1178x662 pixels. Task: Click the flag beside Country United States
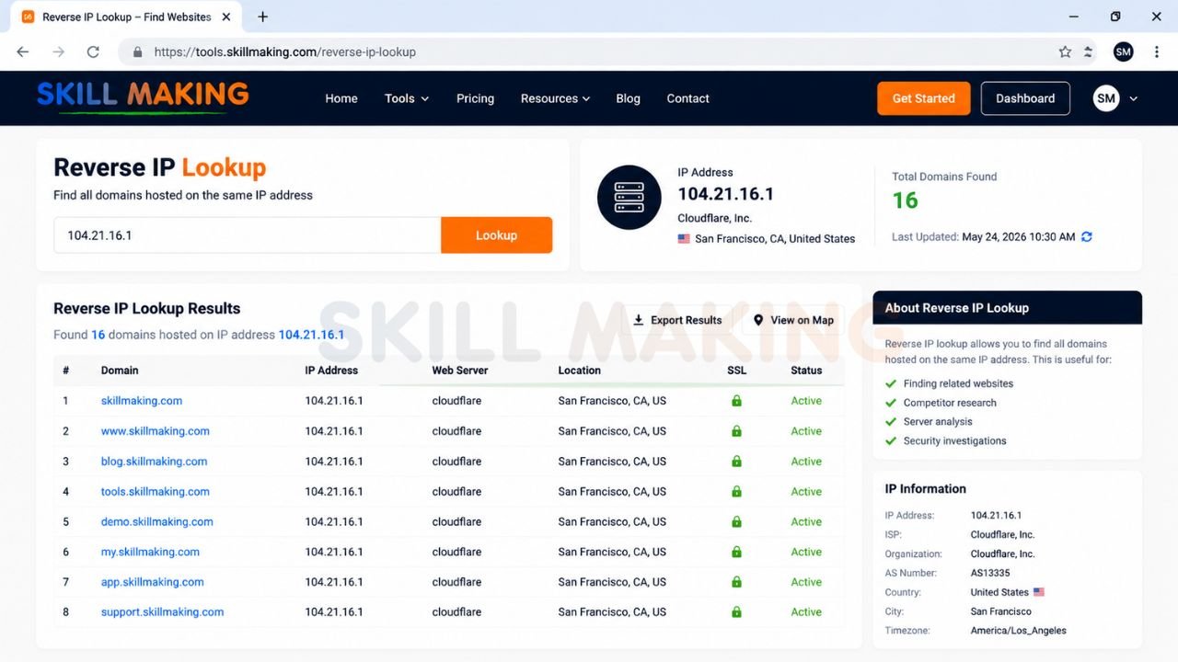(1039, 592)
